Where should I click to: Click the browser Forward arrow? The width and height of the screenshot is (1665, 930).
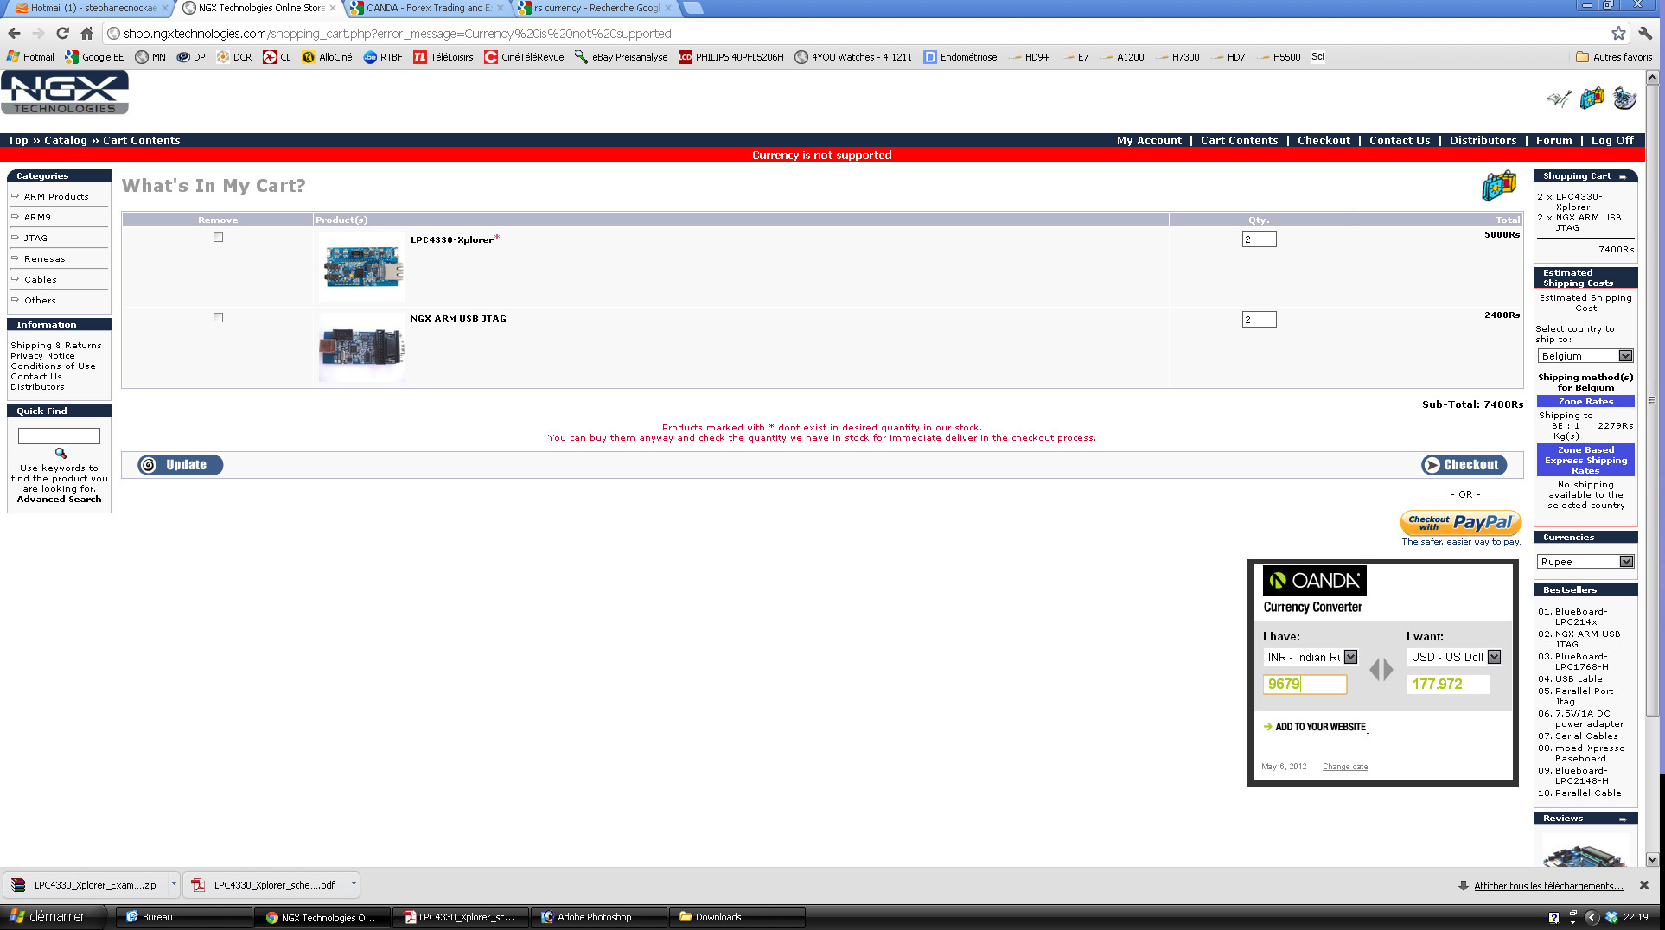(x=38, y=34)
